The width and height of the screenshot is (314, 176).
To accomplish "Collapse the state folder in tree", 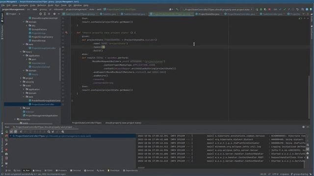I will 21,86.
